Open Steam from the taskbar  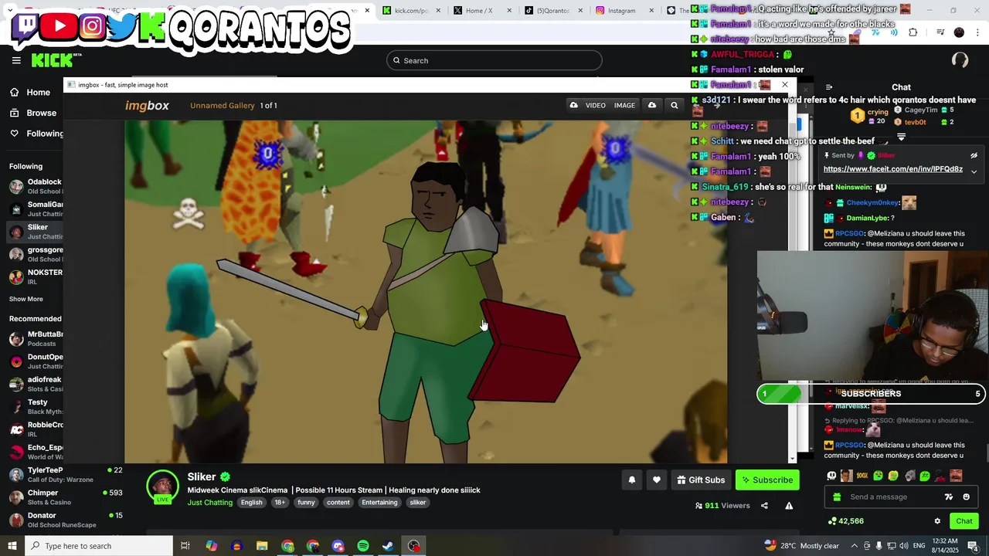click(389, 546)
